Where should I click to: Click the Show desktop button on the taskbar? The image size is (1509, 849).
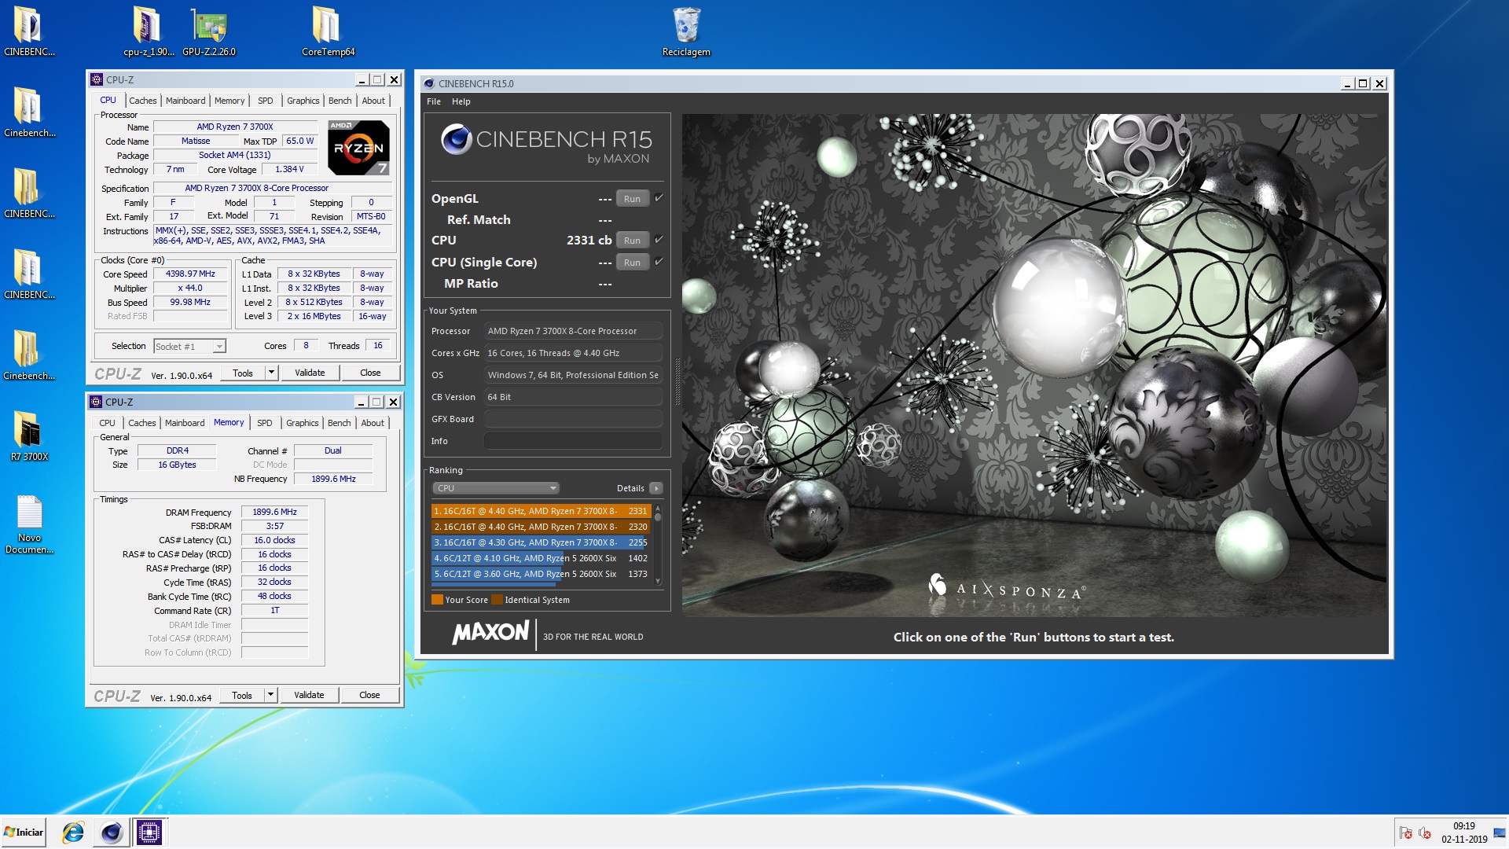pos(1500,832)
